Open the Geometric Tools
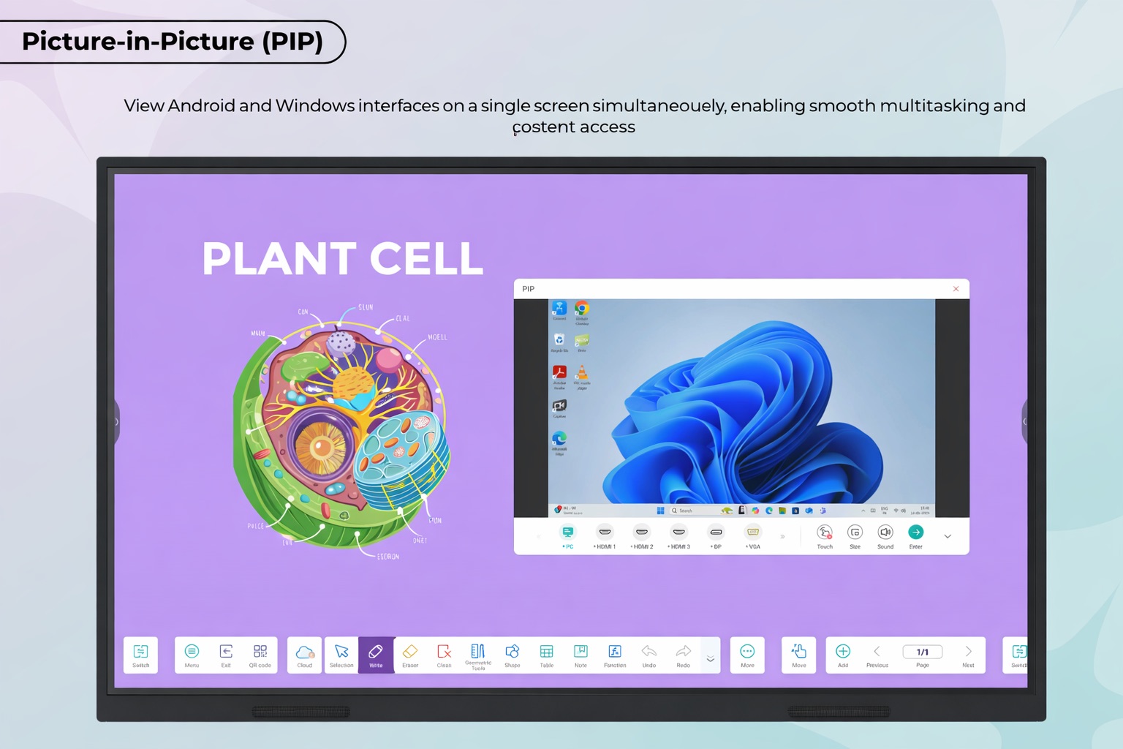Viewport: 1123px width, 749px height. tap(478, 655)
